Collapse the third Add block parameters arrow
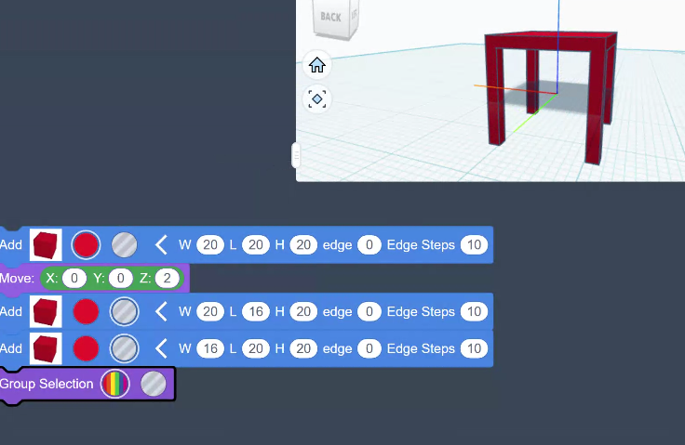The height and width of the screenshot is (445, 685). pos(161,349)
